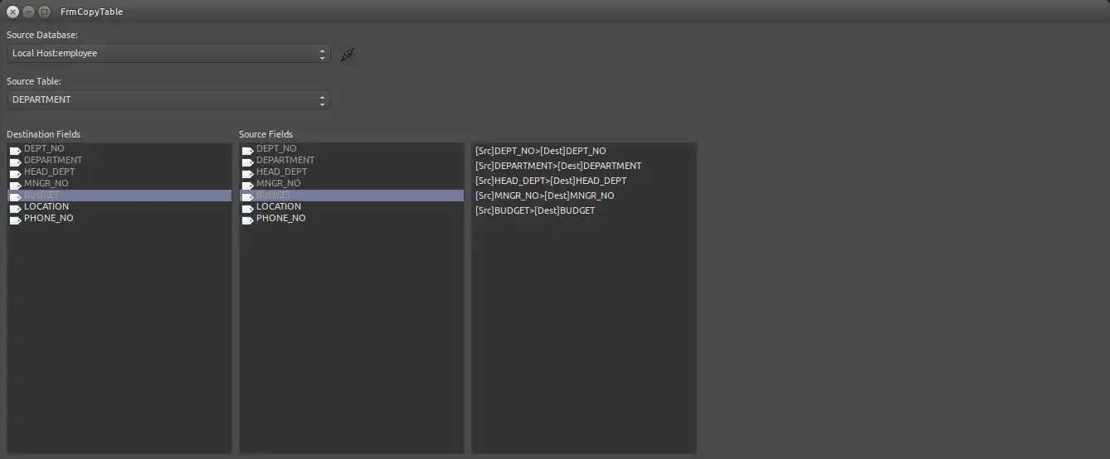The width and height of the screenshot is (1110, 459).
Task: Select the BUDGET to BUDGET mapping entry
Action: pos(535,210)
